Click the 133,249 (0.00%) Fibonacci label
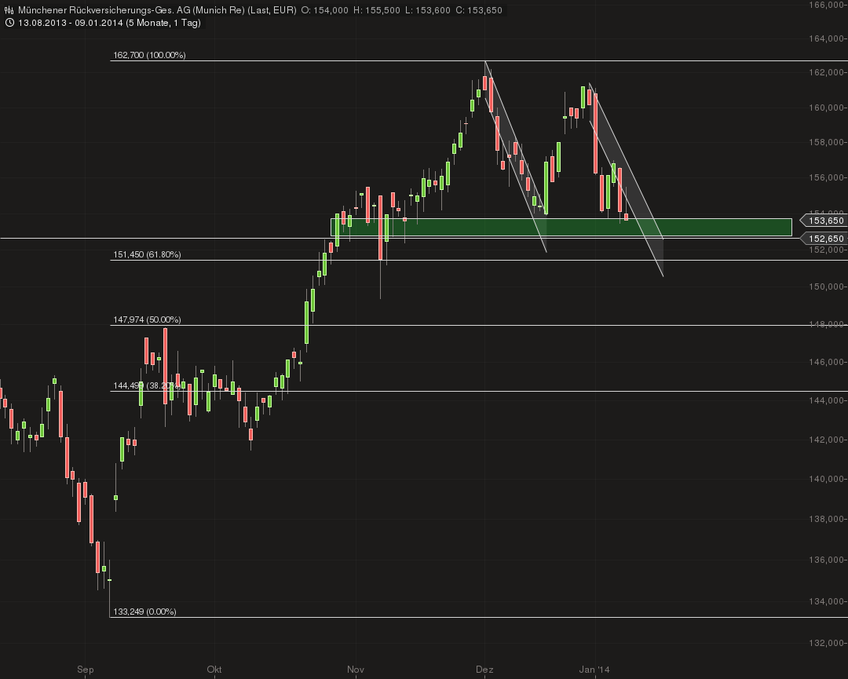Image resolution: width=848 pixels, height=679 pixels. click(x=144, y=609)
